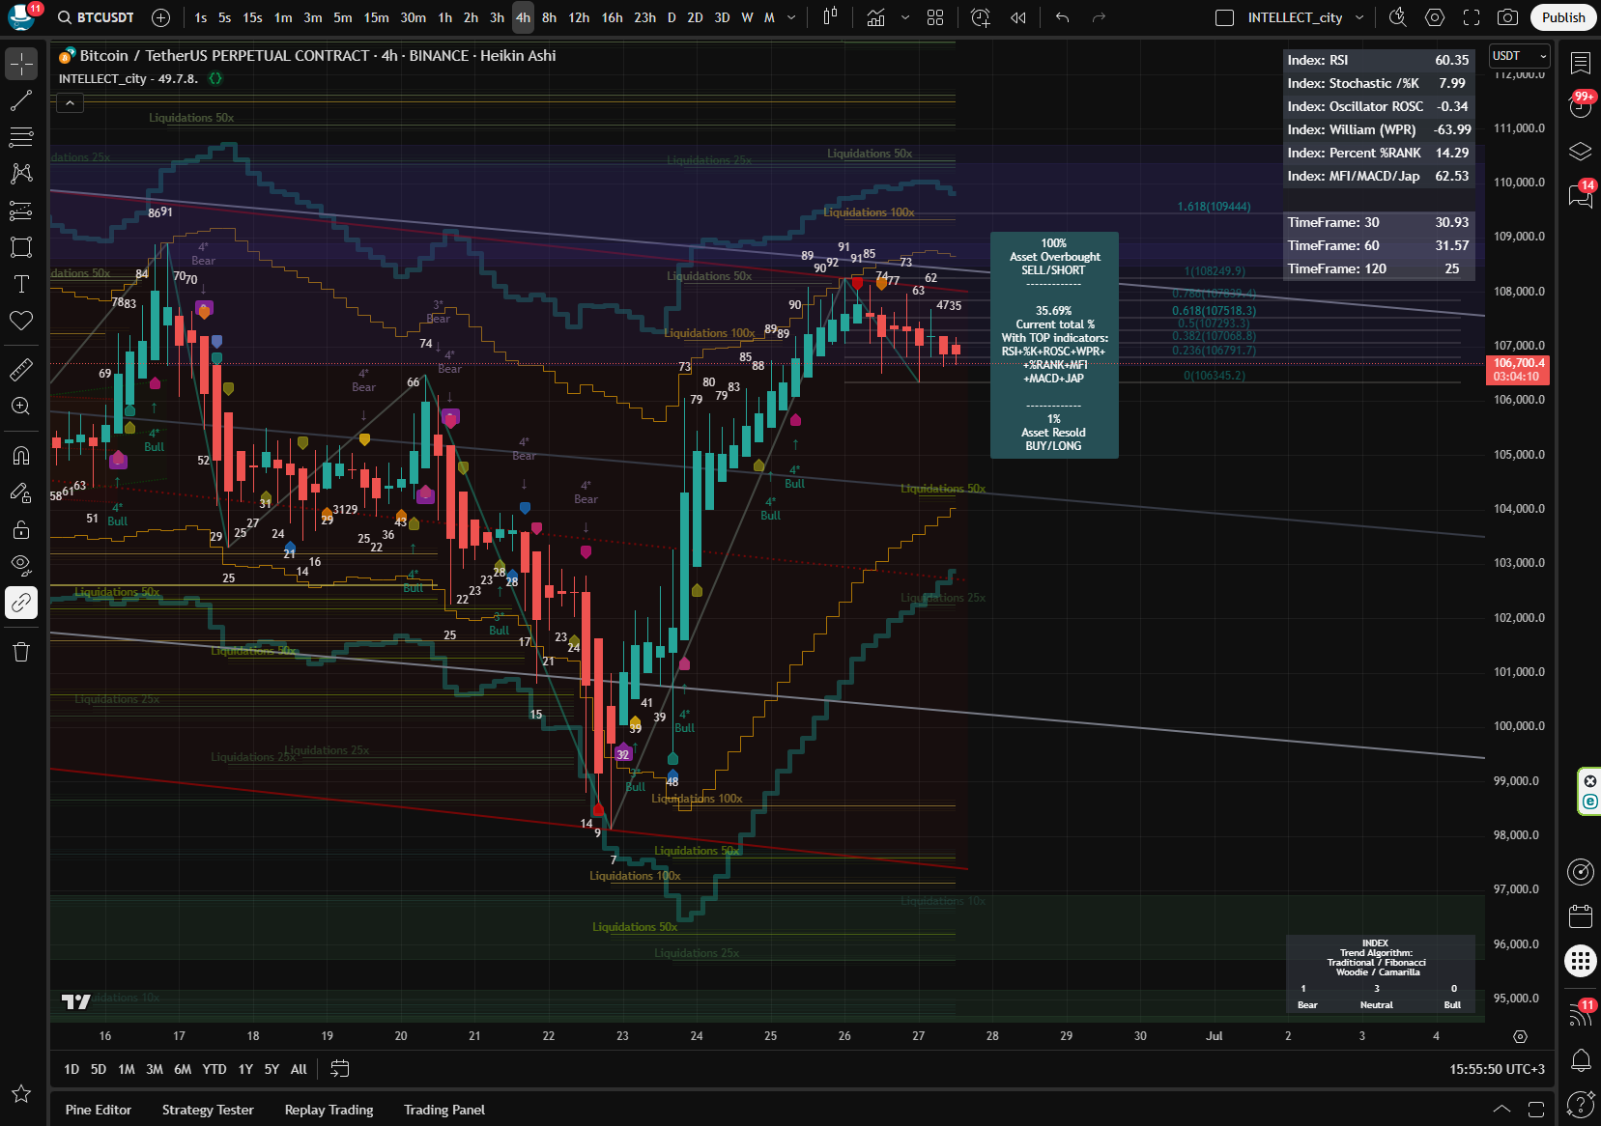
Task: Click the Publish button
Action: pyautogui.click(x=1562, y=17)
